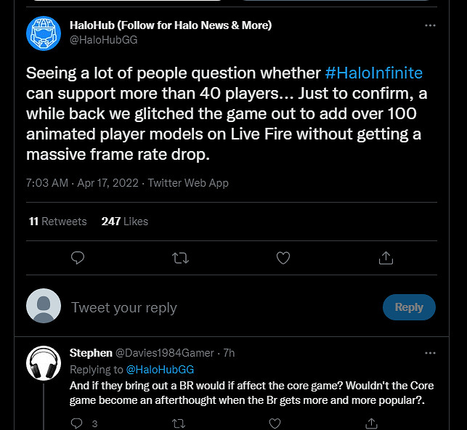Image resolution: width=467 pixels, height=430 pixels.
Task: Click the reply icon under Stephen's reply
Action: pos(78,423)
